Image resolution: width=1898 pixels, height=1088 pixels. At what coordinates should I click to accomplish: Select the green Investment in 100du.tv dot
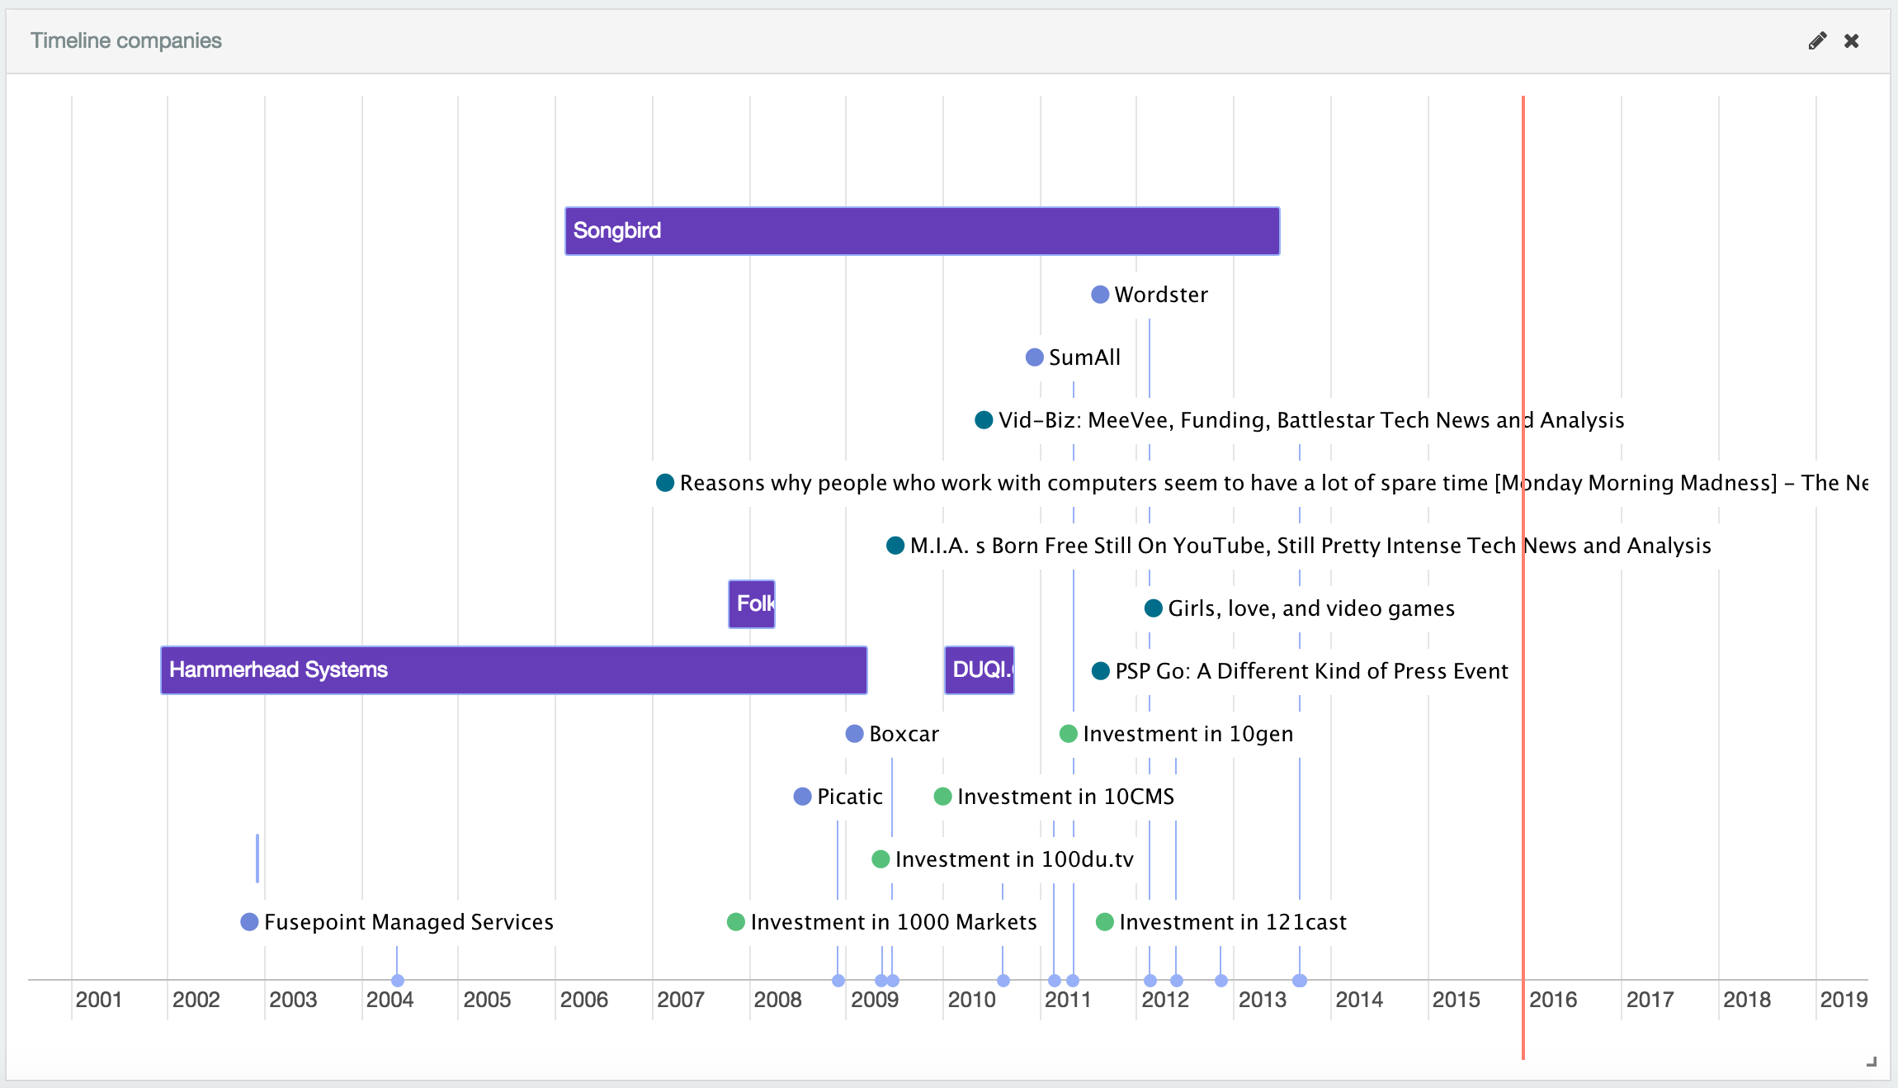pos(881,859)
